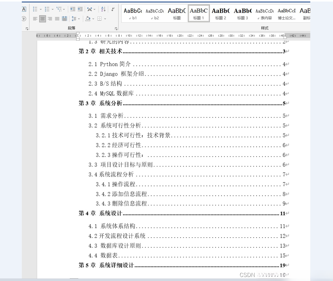
Task: Decrease paragraph indent
Action: (x=73, y=9)
